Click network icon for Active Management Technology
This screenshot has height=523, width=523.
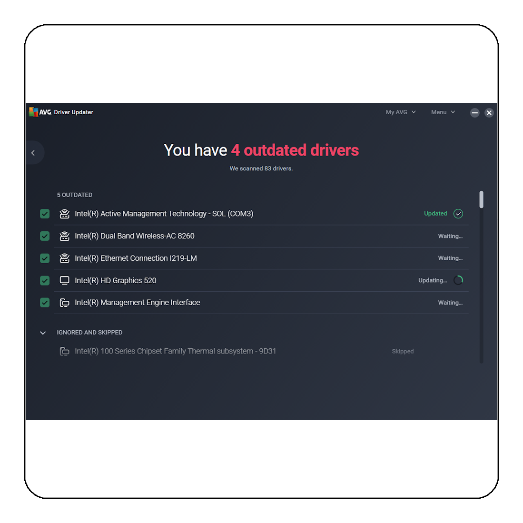click(64, 214)
